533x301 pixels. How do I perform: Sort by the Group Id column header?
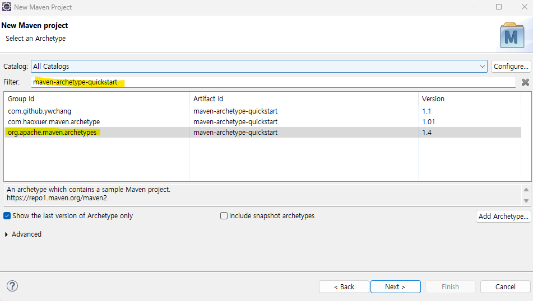97,99
